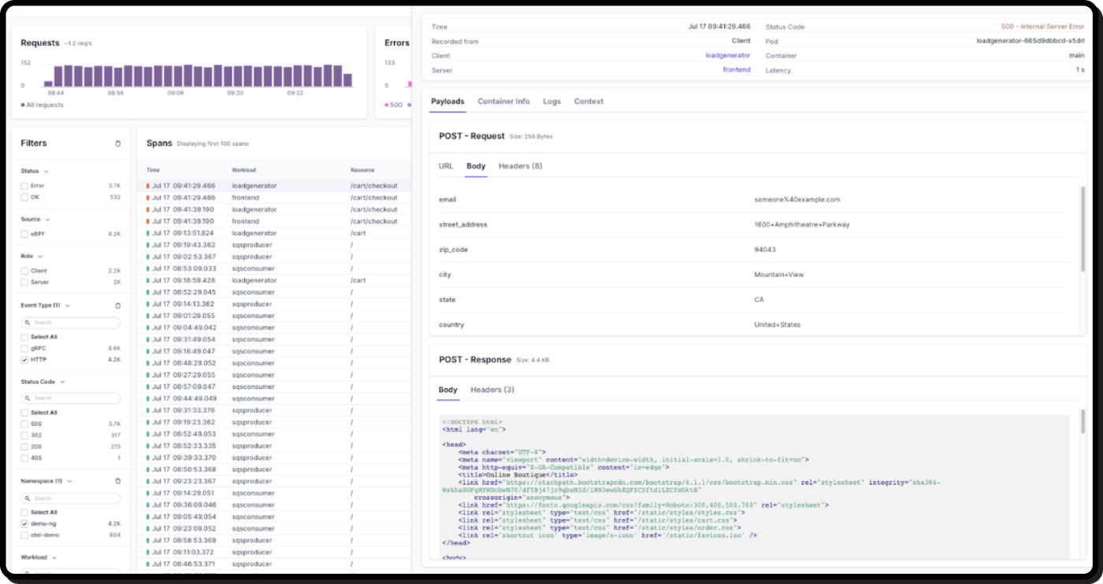Click the email value someone%40example.com

tap(797, 200)
